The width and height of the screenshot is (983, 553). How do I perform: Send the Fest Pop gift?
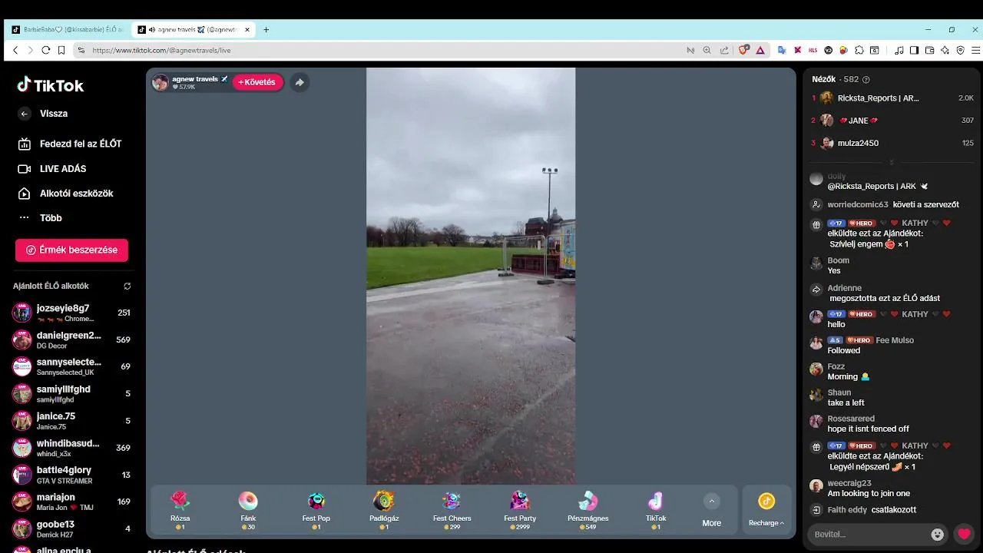coord(316,510)
